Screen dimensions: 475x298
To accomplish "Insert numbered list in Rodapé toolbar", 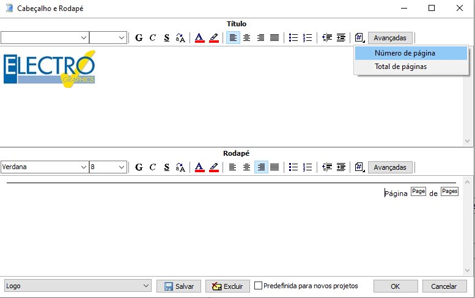I will coord(307,167).
